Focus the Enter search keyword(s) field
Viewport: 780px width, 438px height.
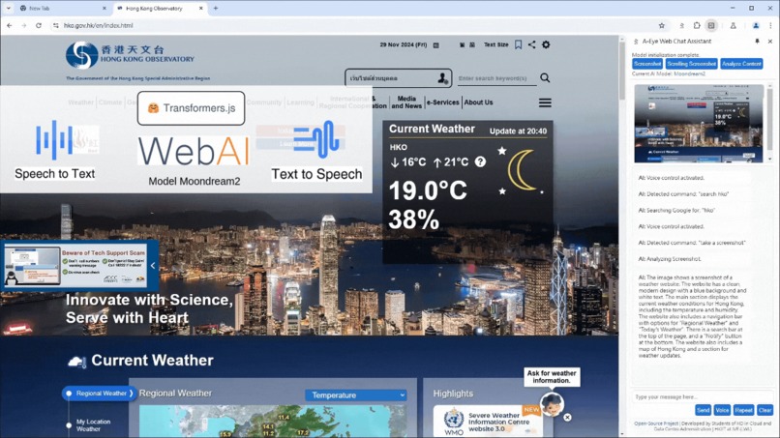(496, 78)
